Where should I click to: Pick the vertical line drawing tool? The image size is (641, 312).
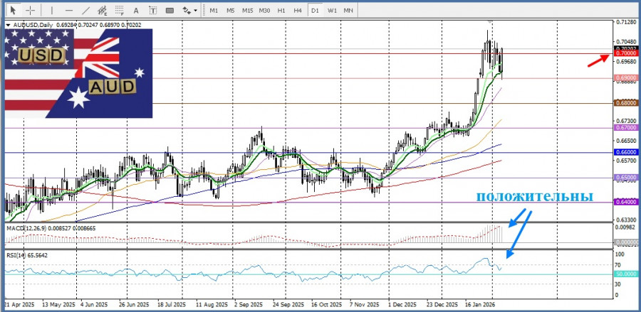[x=51, y=11]
